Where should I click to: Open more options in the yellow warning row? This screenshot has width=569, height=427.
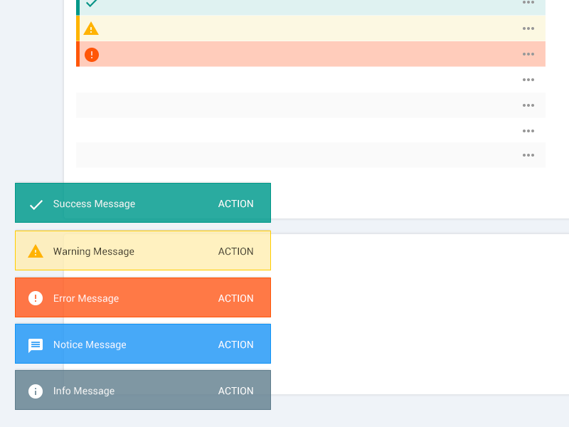[x=528, y=28]
